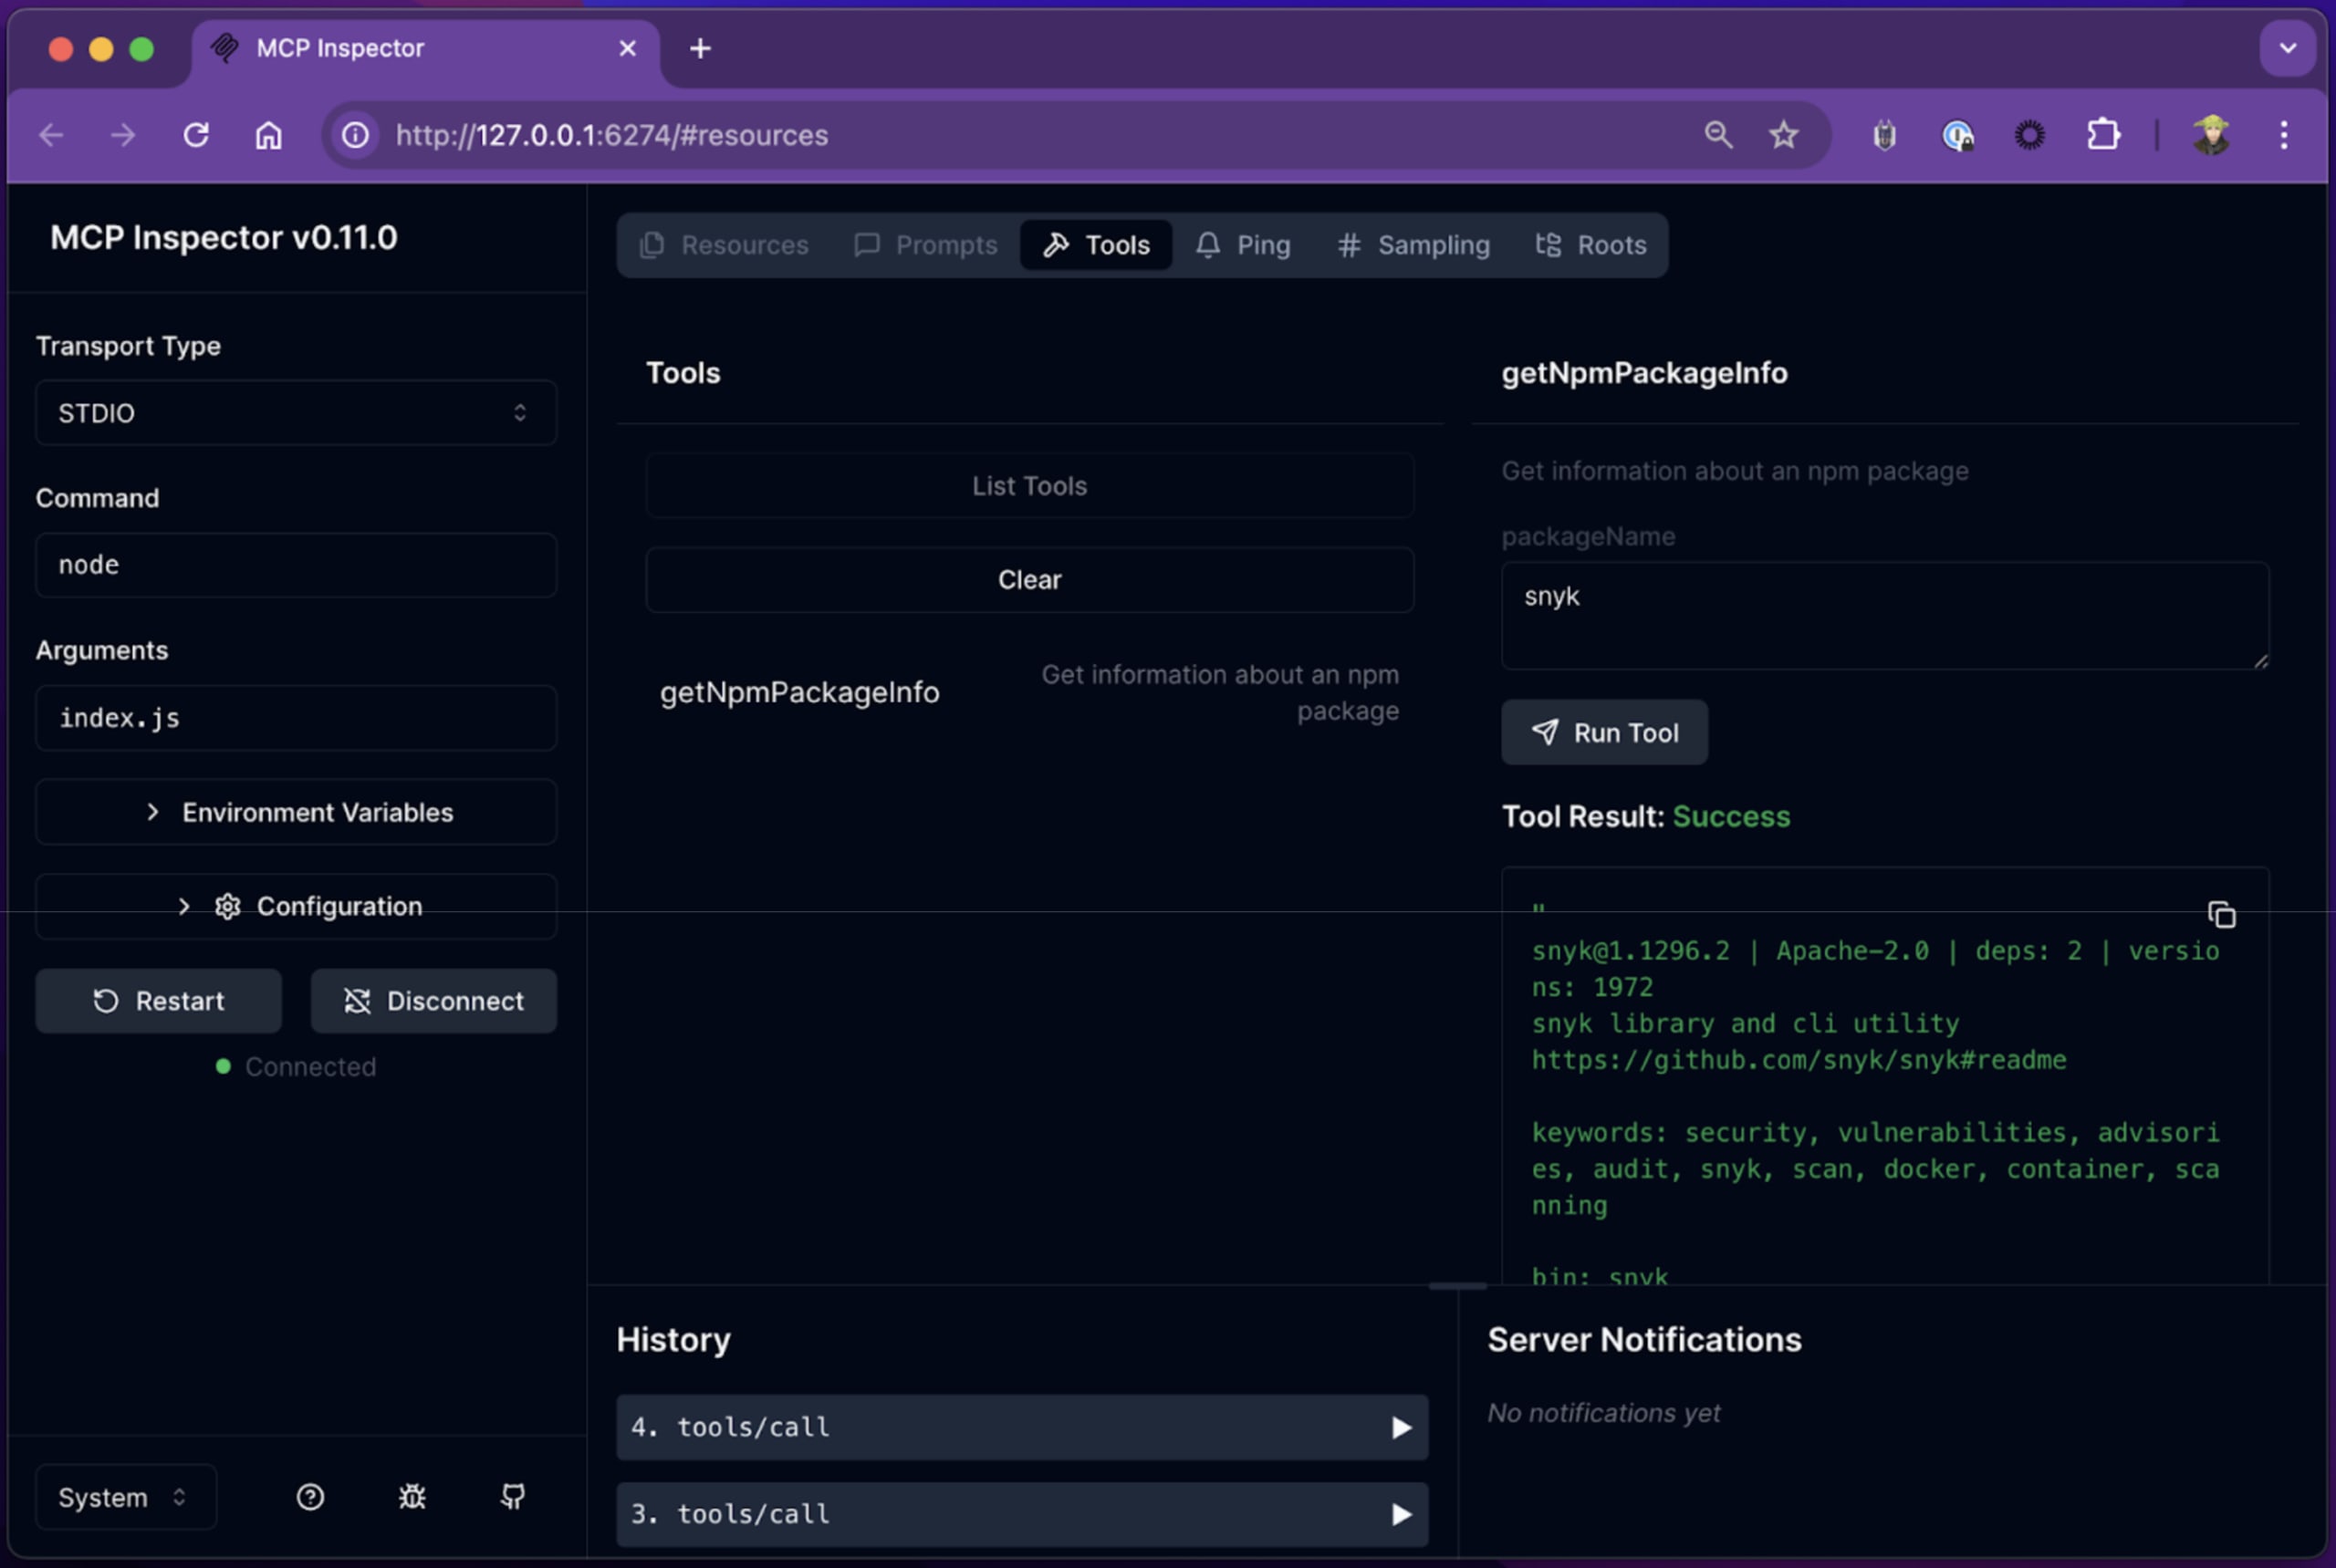Open the Roots tab

point(1590,245)
